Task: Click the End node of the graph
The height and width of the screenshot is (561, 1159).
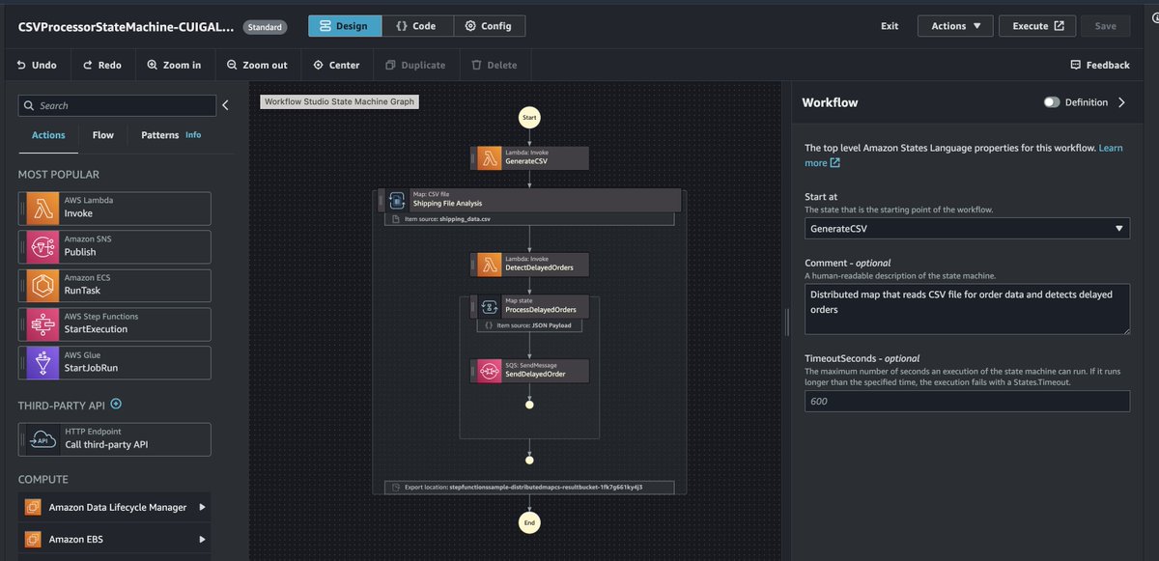Action: coord(528,522)
